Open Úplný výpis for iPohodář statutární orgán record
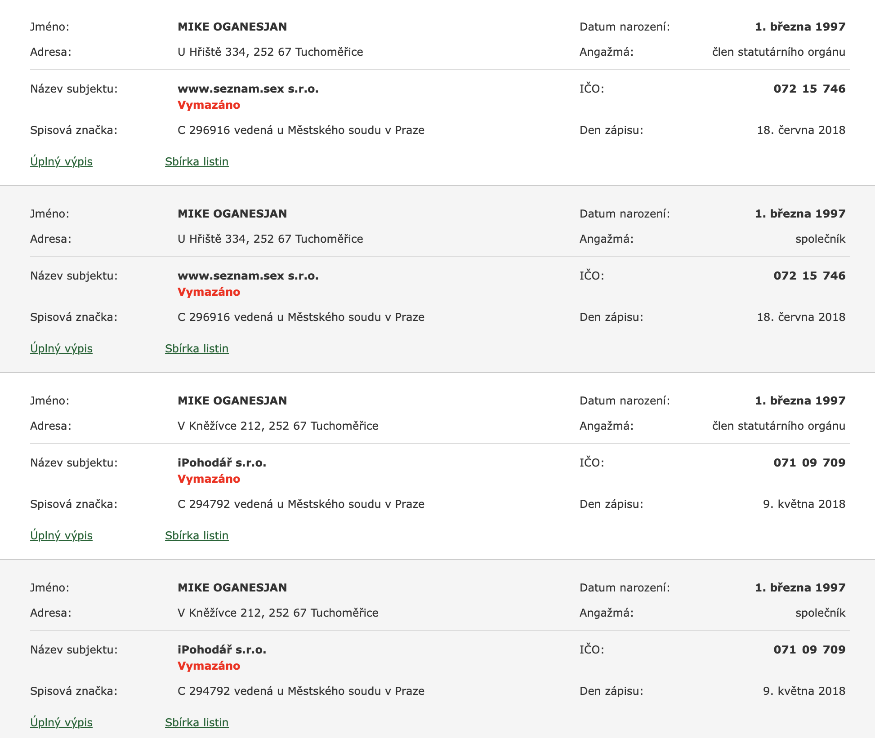Viewport: 875px width, 738px height. [61, 536]
